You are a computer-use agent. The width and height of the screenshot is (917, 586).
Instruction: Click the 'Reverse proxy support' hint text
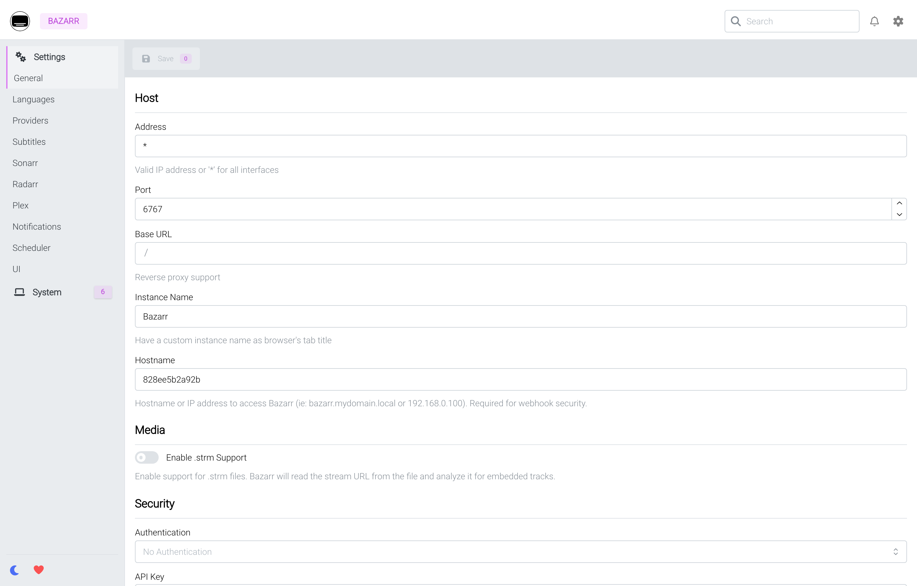[177, 277]
